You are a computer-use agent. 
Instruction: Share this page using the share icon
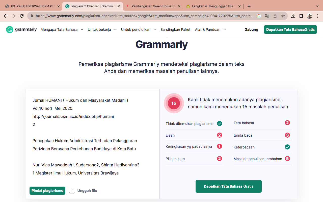point(275,16)
